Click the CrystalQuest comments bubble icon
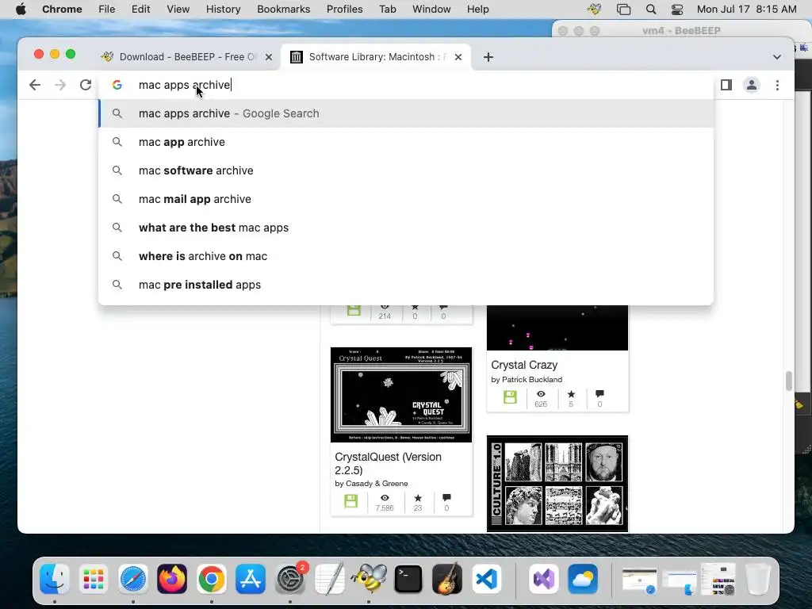 pyautogui.click(x=446, y=498)
